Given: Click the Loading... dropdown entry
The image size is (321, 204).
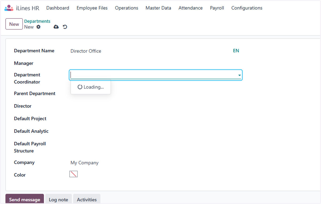Looking at the screenshot, I should tap(91, 87).
